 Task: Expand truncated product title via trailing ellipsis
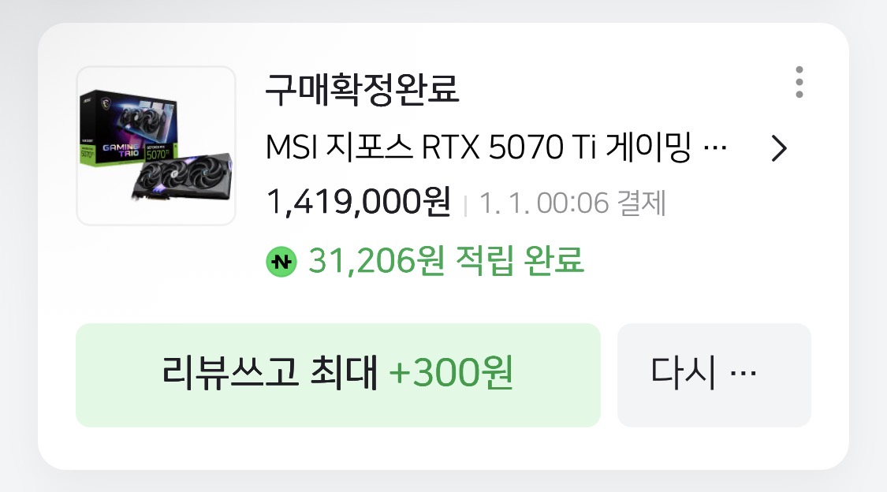(715, 149)
